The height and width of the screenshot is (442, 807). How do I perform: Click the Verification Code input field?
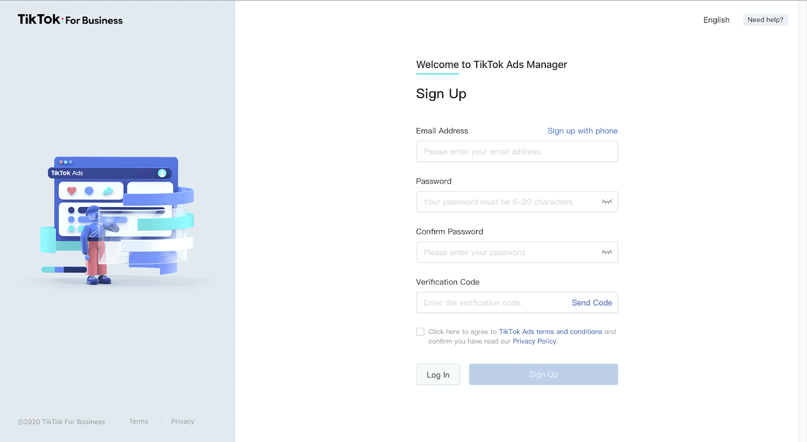pos(490,303)
